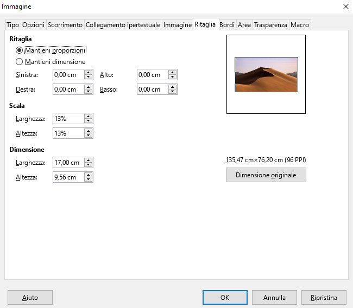Decrease the Scala Altezza percentage
353x308 pixels.
[x=88, y=136]
